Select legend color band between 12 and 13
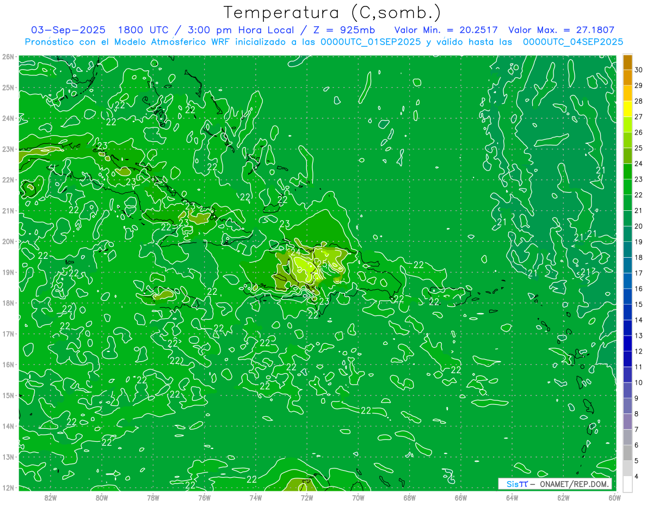Image resolution: width=653 pixels, height=505 pixels. pyautogui.click(x=627, y=343)
